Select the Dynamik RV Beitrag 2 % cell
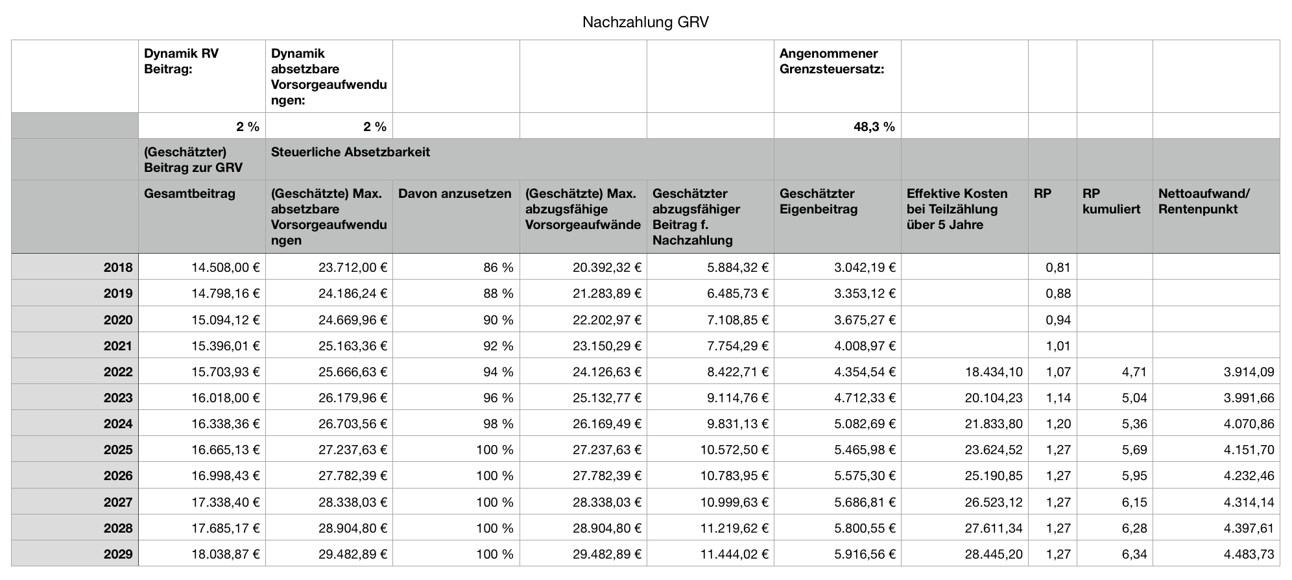 (202, 127)
